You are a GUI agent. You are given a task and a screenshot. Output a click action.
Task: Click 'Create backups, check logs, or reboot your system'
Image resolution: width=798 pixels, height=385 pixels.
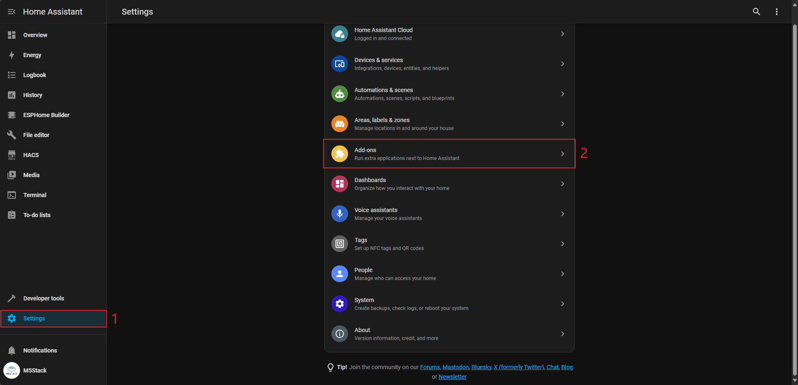412,308
